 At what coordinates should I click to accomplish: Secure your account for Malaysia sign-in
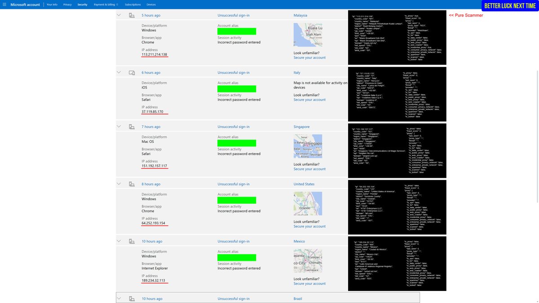[309, 58]
